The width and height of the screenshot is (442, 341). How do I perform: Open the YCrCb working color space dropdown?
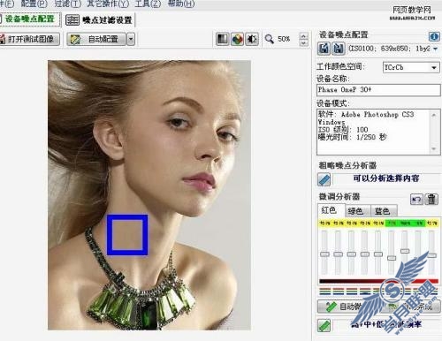pyautogui.click(x=411, y=67)
